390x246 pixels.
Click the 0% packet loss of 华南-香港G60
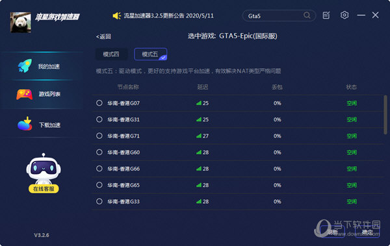tap(278, 153)
